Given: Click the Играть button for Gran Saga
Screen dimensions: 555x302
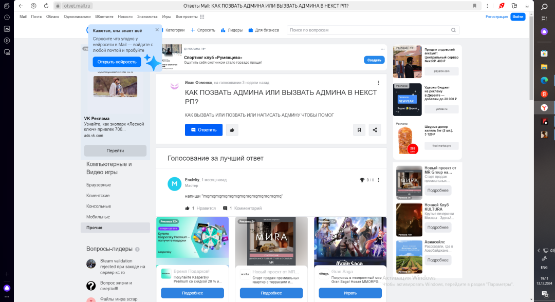Looking at the screenshot, I should click(x=350, y=293).
